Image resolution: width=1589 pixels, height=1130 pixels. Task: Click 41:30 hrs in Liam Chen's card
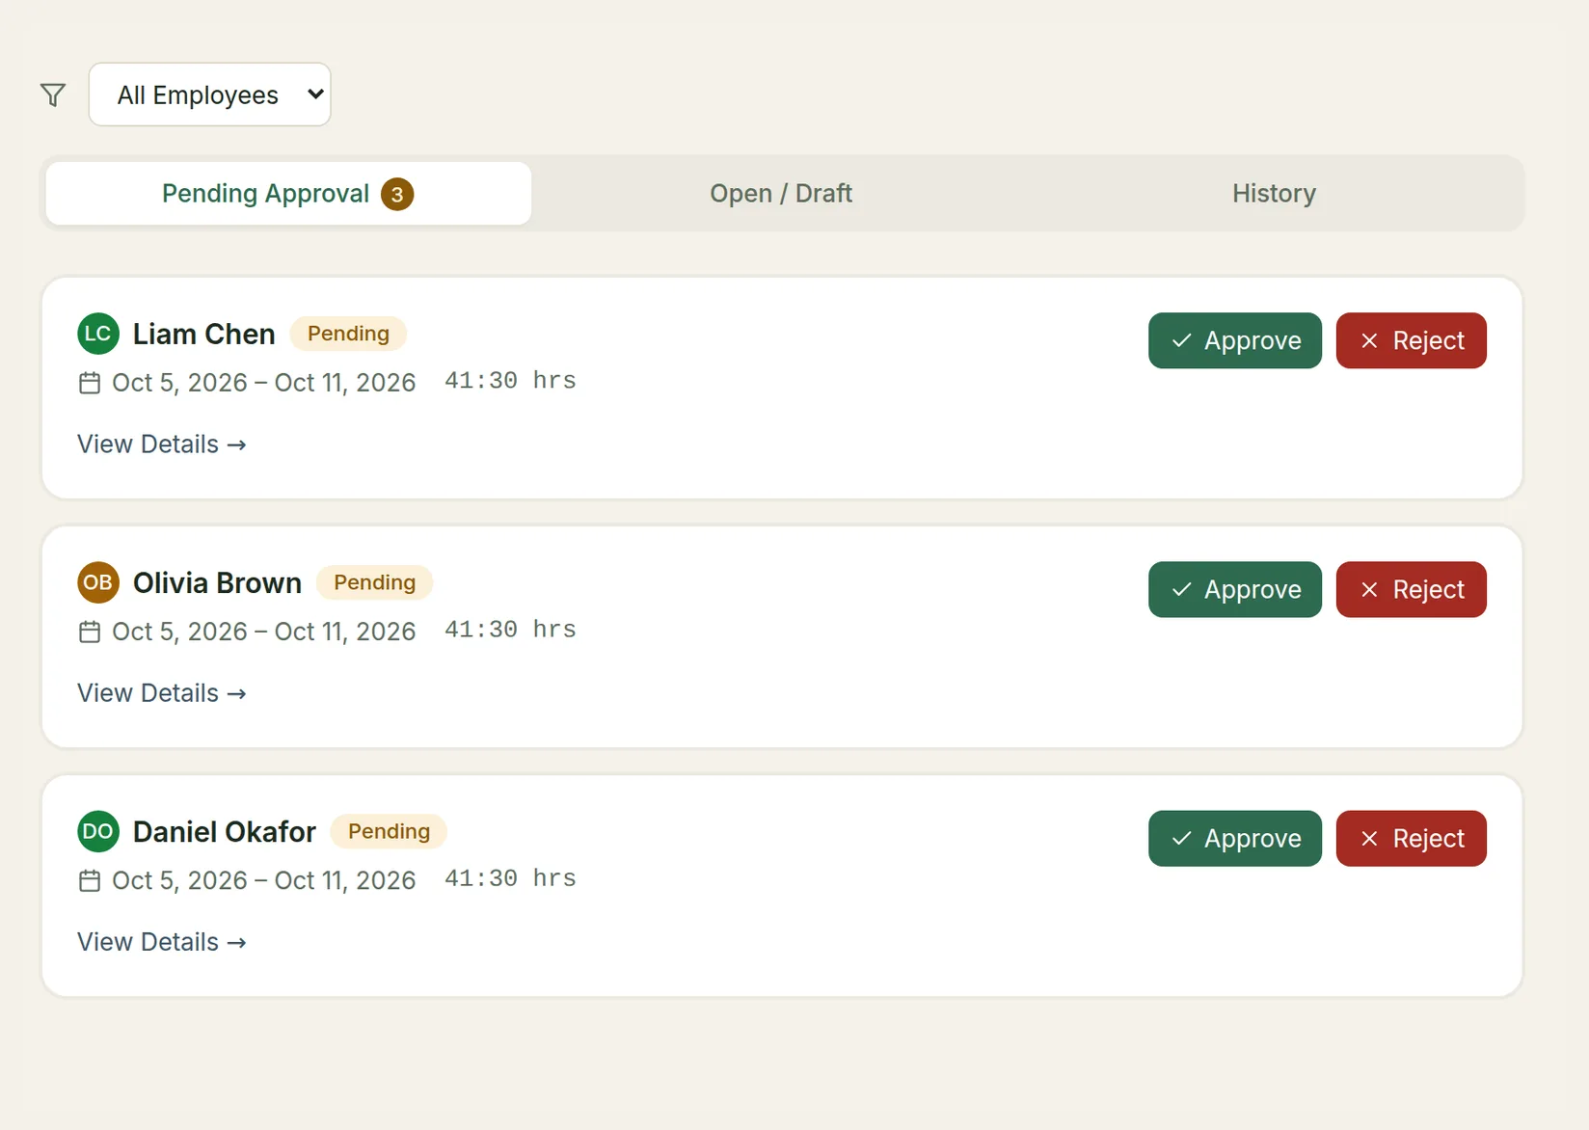coord(510,381)
